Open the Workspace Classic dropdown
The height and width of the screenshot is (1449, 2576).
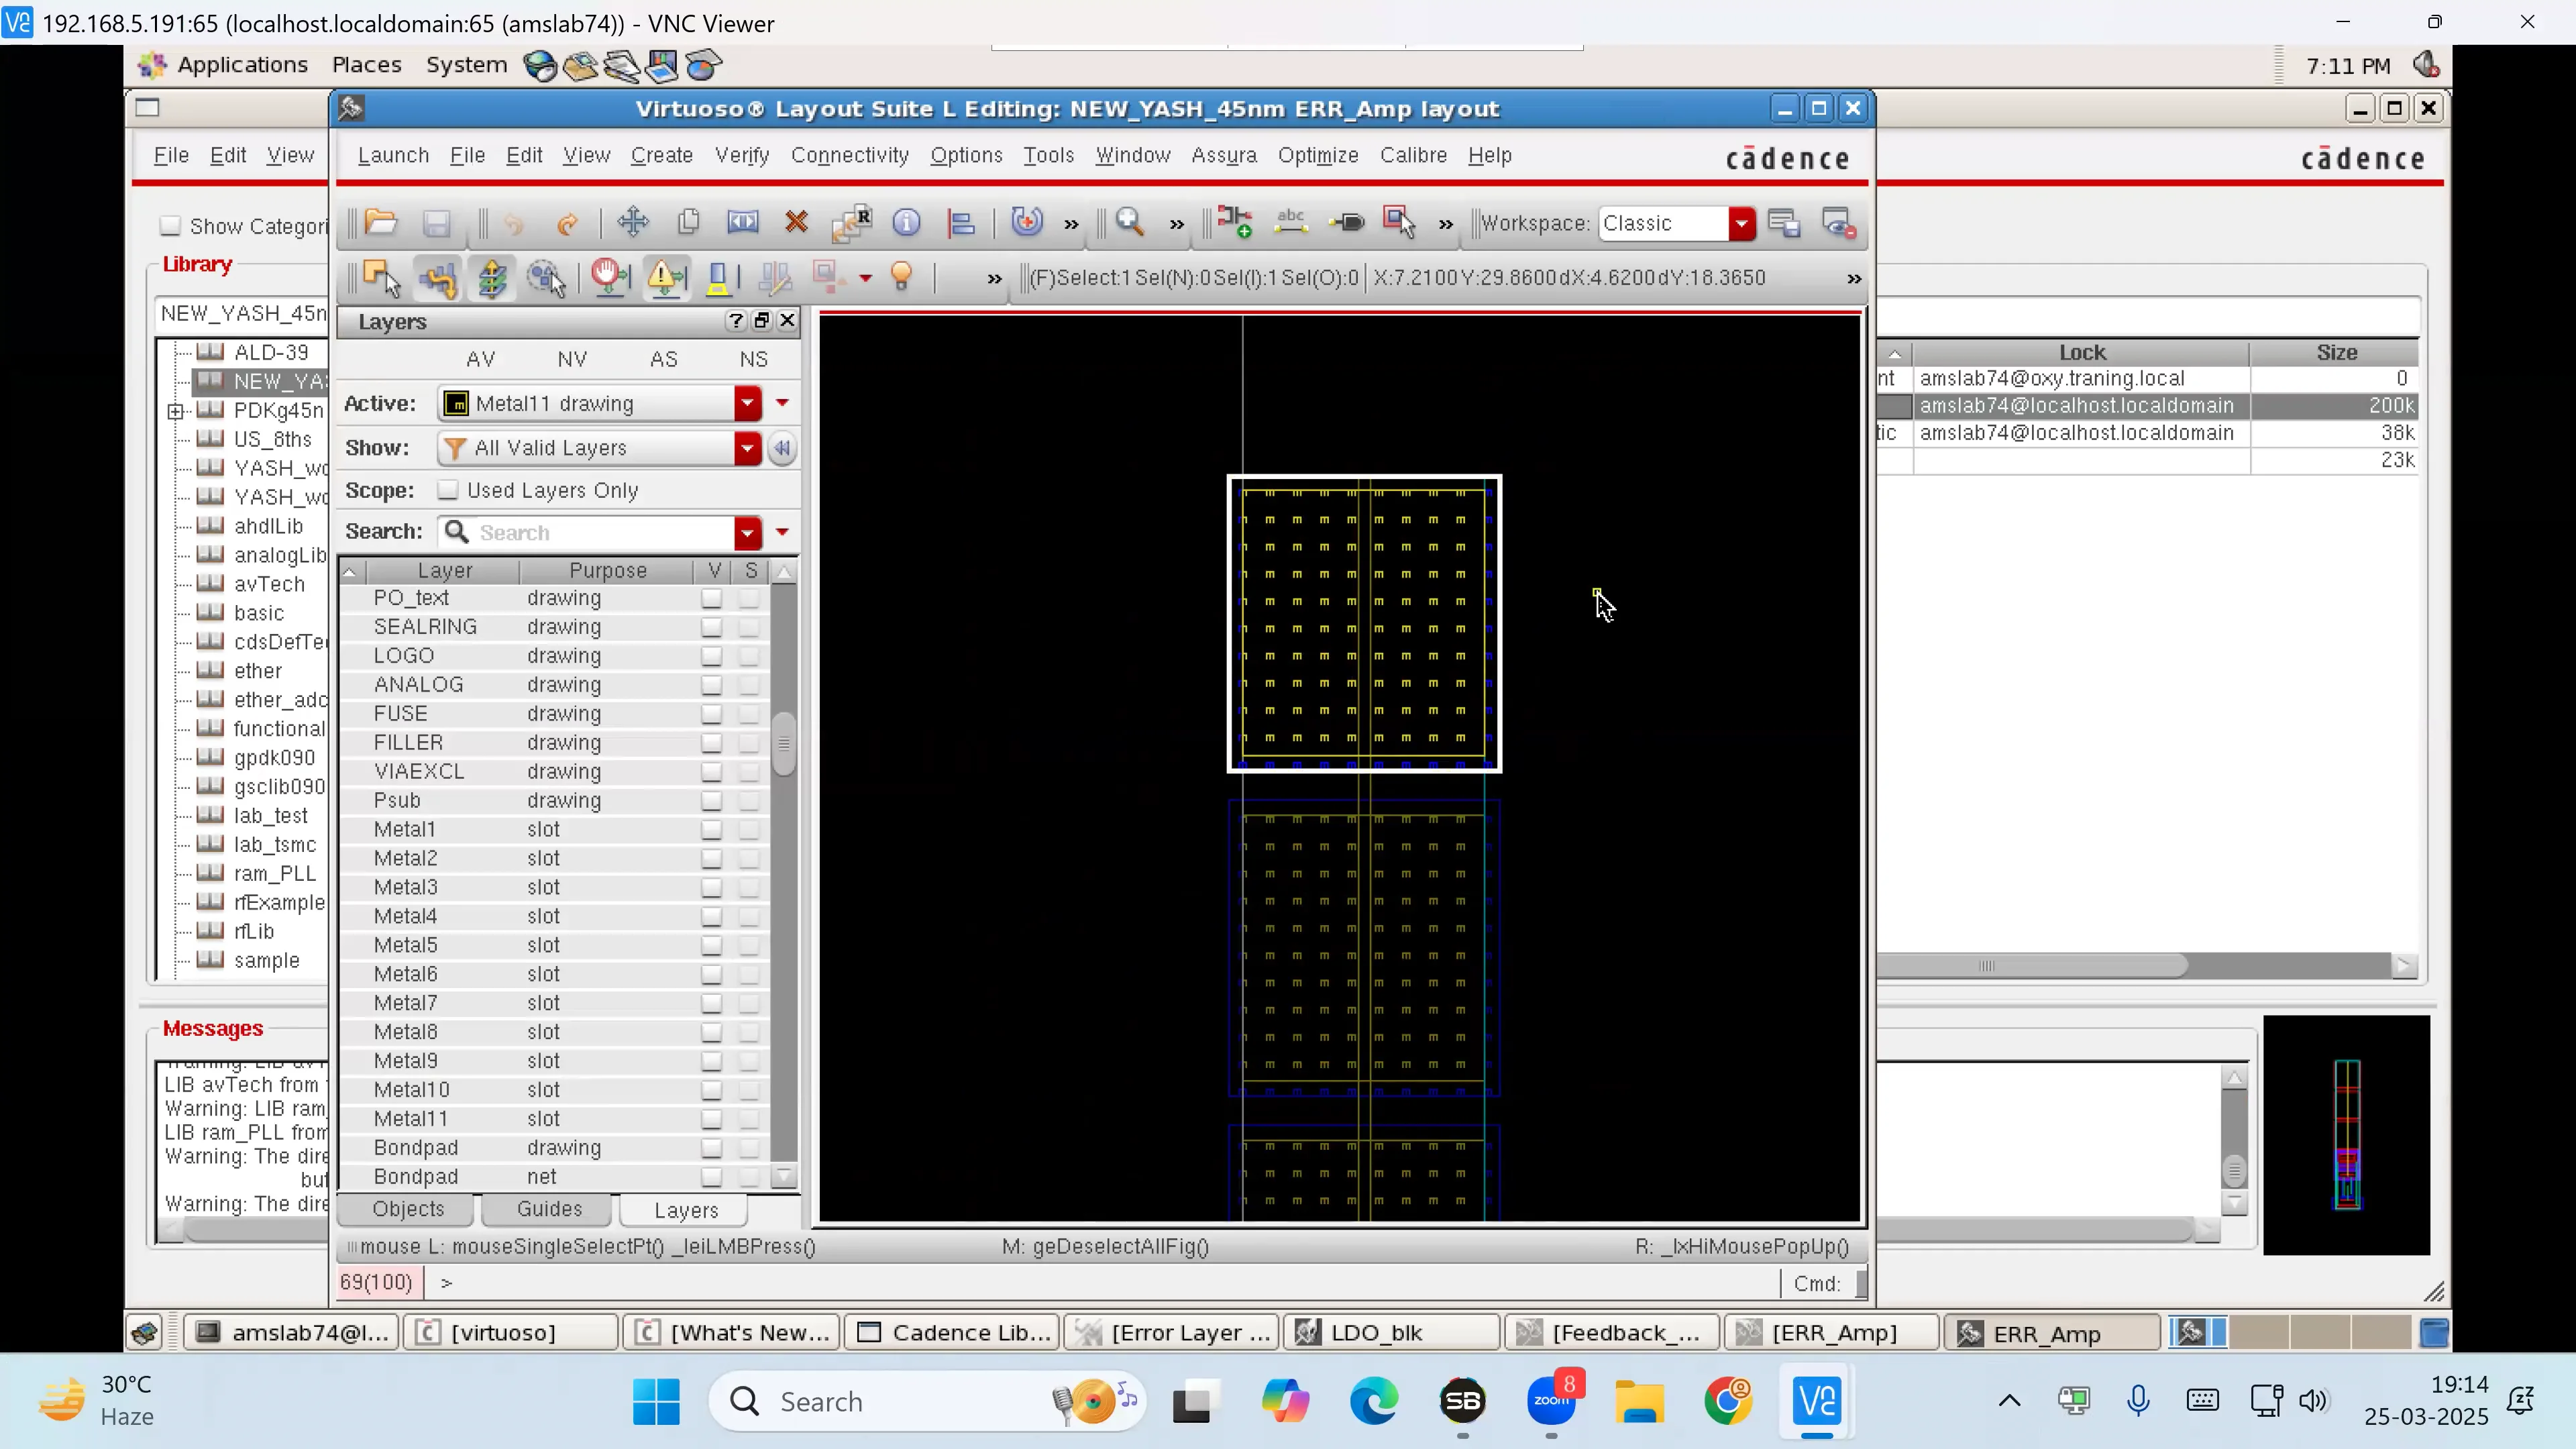(1741, 223)
